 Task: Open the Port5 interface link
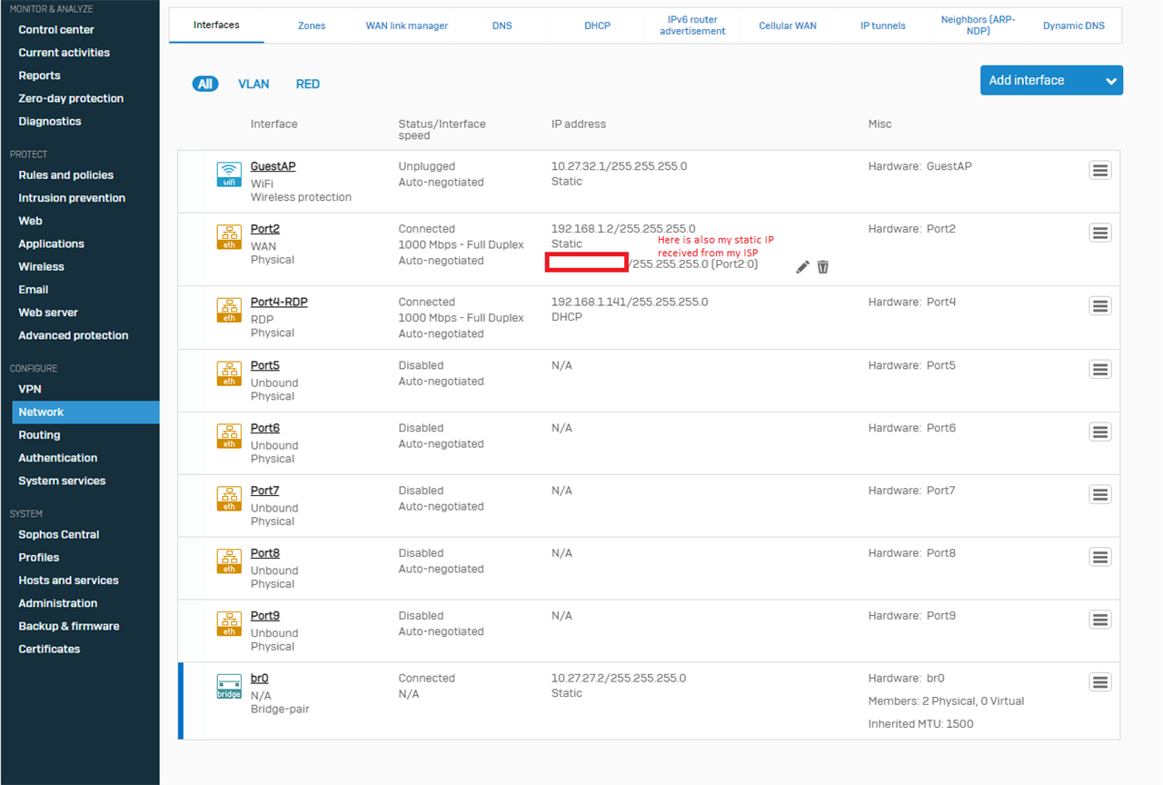(265, 365)
